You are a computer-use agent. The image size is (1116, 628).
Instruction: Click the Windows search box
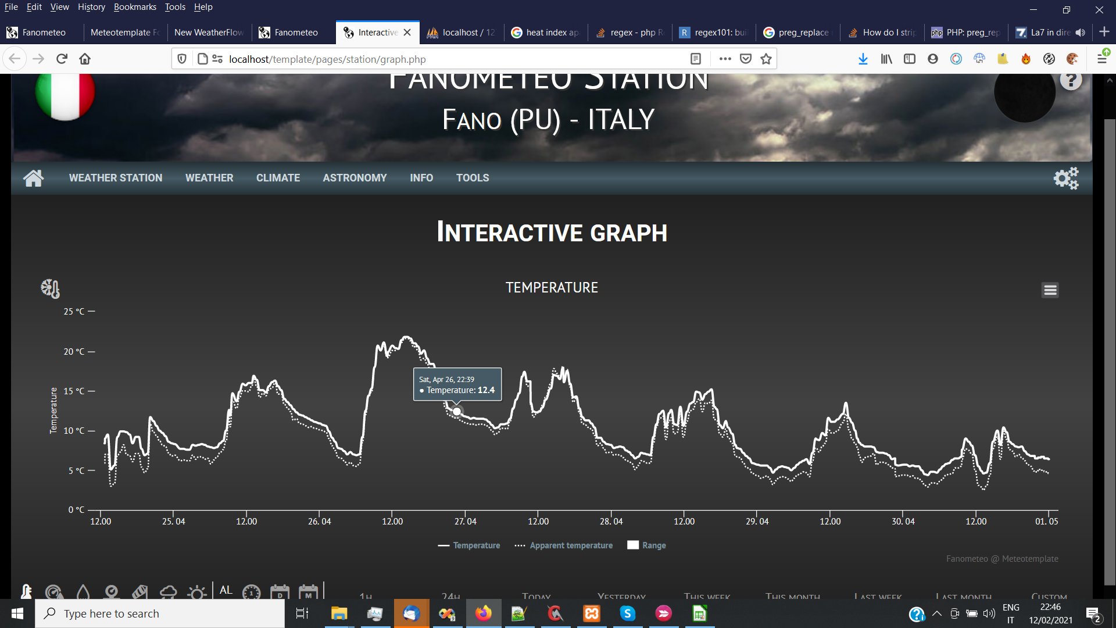(x=160, y=613)
